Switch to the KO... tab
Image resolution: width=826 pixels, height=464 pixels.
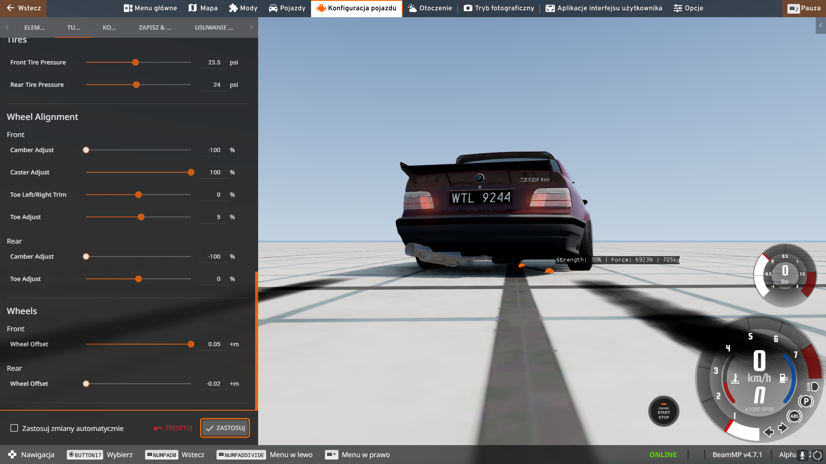coord(109,27)
